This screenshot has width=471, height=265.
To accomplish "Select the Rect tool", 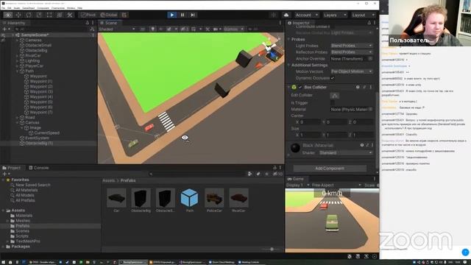I will tap(49, 15).
